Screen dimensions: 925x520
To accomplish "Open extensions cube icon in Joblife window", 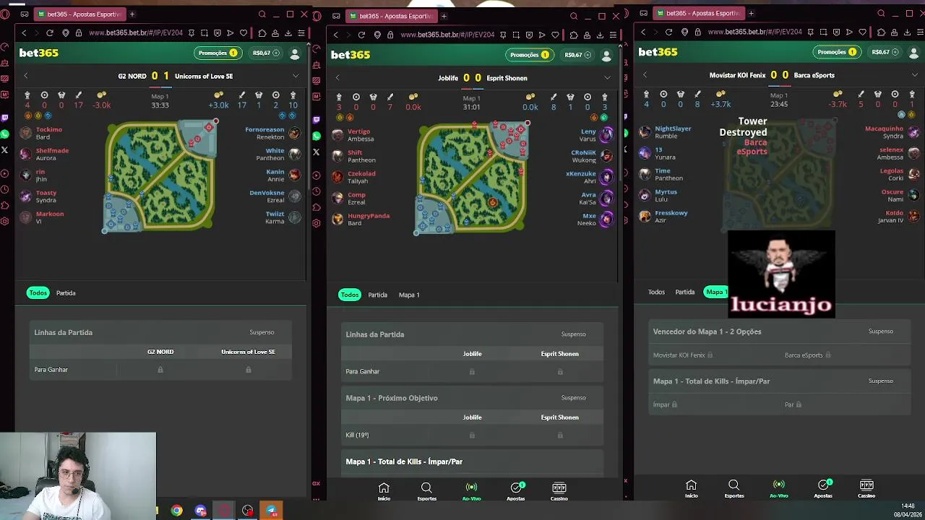I will [x=574, y=35].
